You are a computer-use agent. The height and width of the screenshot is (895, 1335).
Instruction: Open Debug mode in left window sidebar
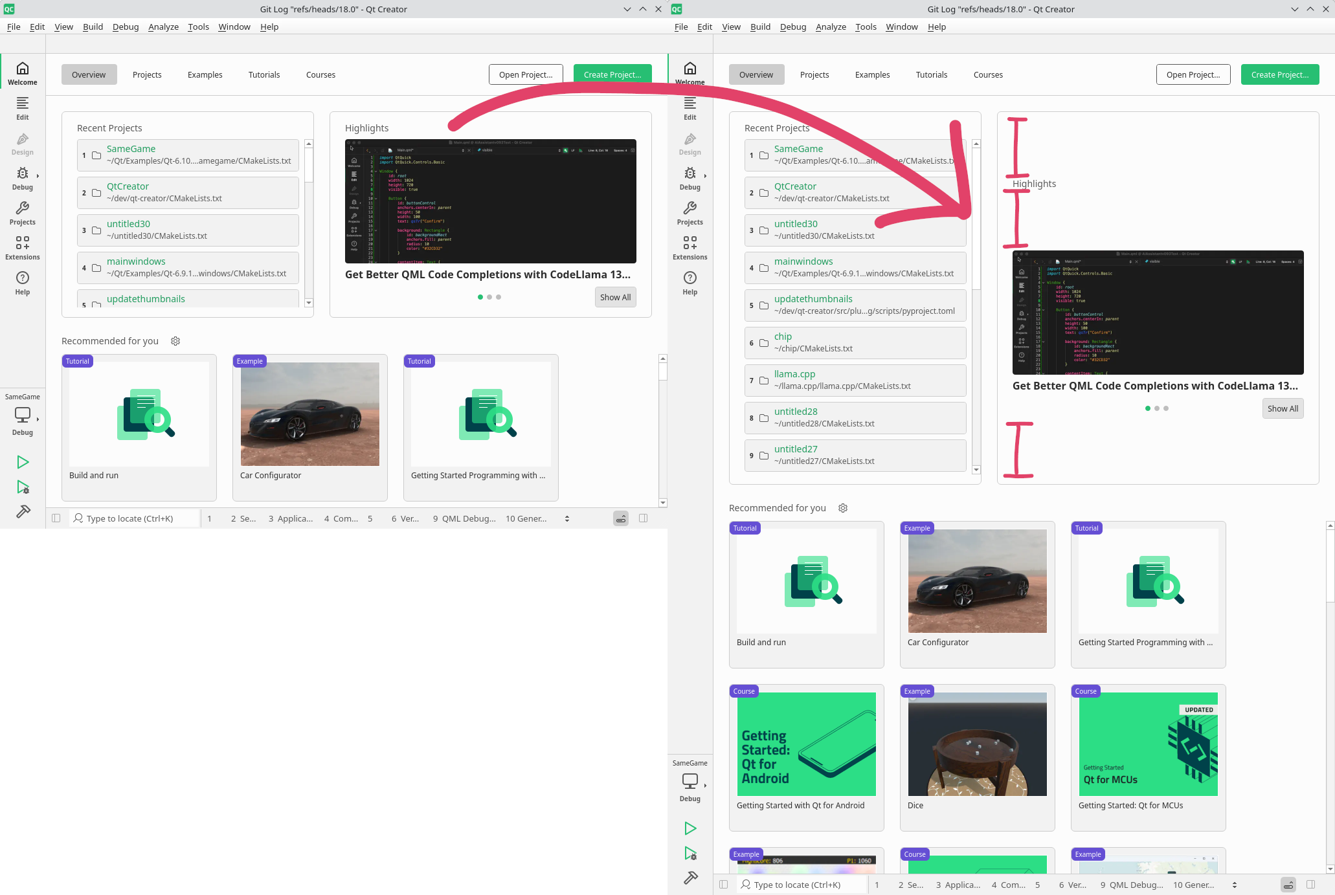(x=23, y=178)
